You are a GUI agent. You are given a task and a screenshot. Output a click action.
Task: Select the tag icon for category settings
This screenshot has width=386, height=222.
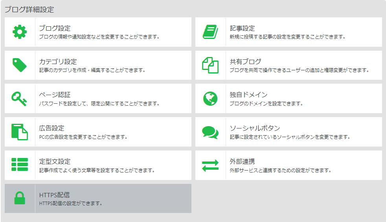click(20, 65)
